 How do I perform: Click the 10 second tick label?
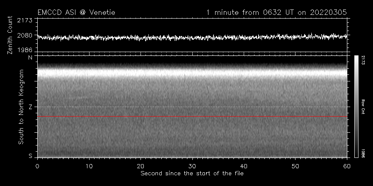89,166
